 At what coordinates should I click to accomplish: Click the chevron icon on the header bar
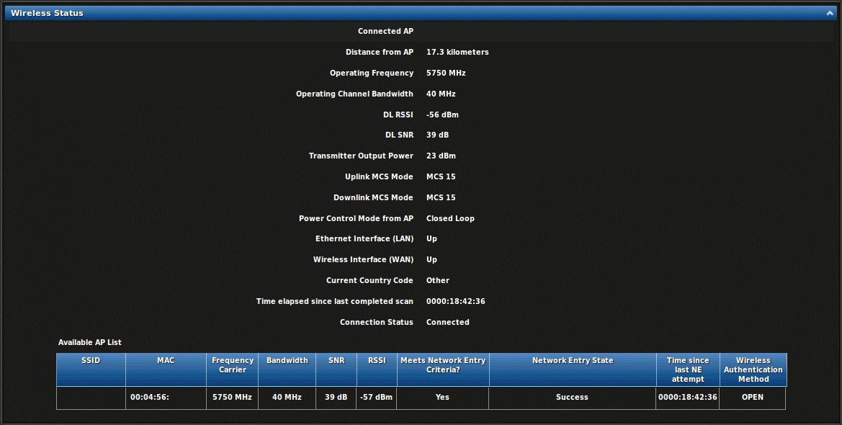tap(829, 12)
